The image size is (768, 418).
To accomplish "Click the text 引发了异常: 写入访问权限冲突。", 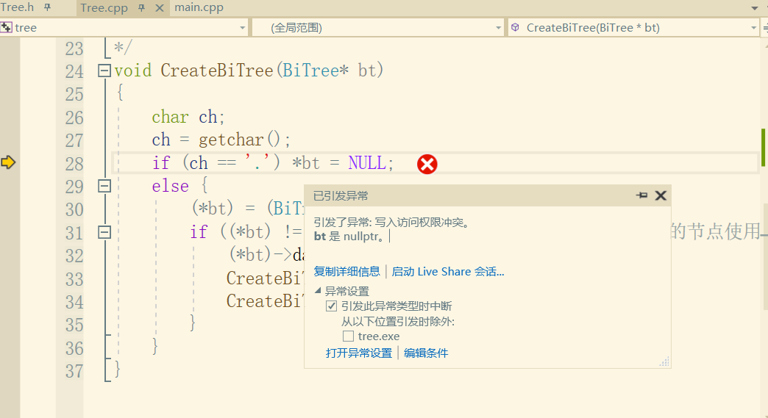I will 393,223.
